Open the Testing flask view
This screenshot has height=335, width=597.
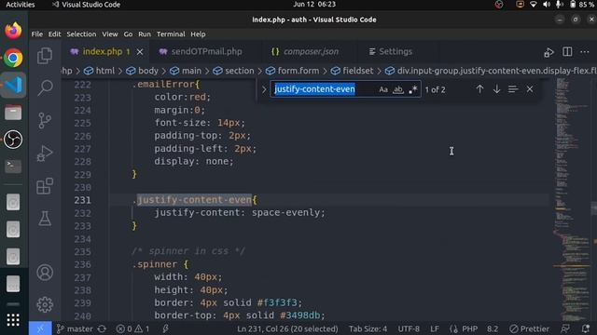tap(45, 219)
